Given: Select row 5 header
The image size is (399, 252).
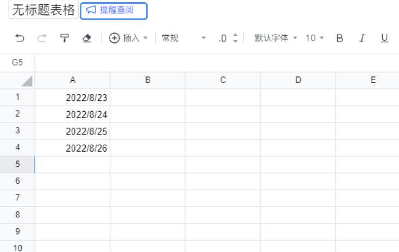Looking at the screenshot, I should 17,164.
